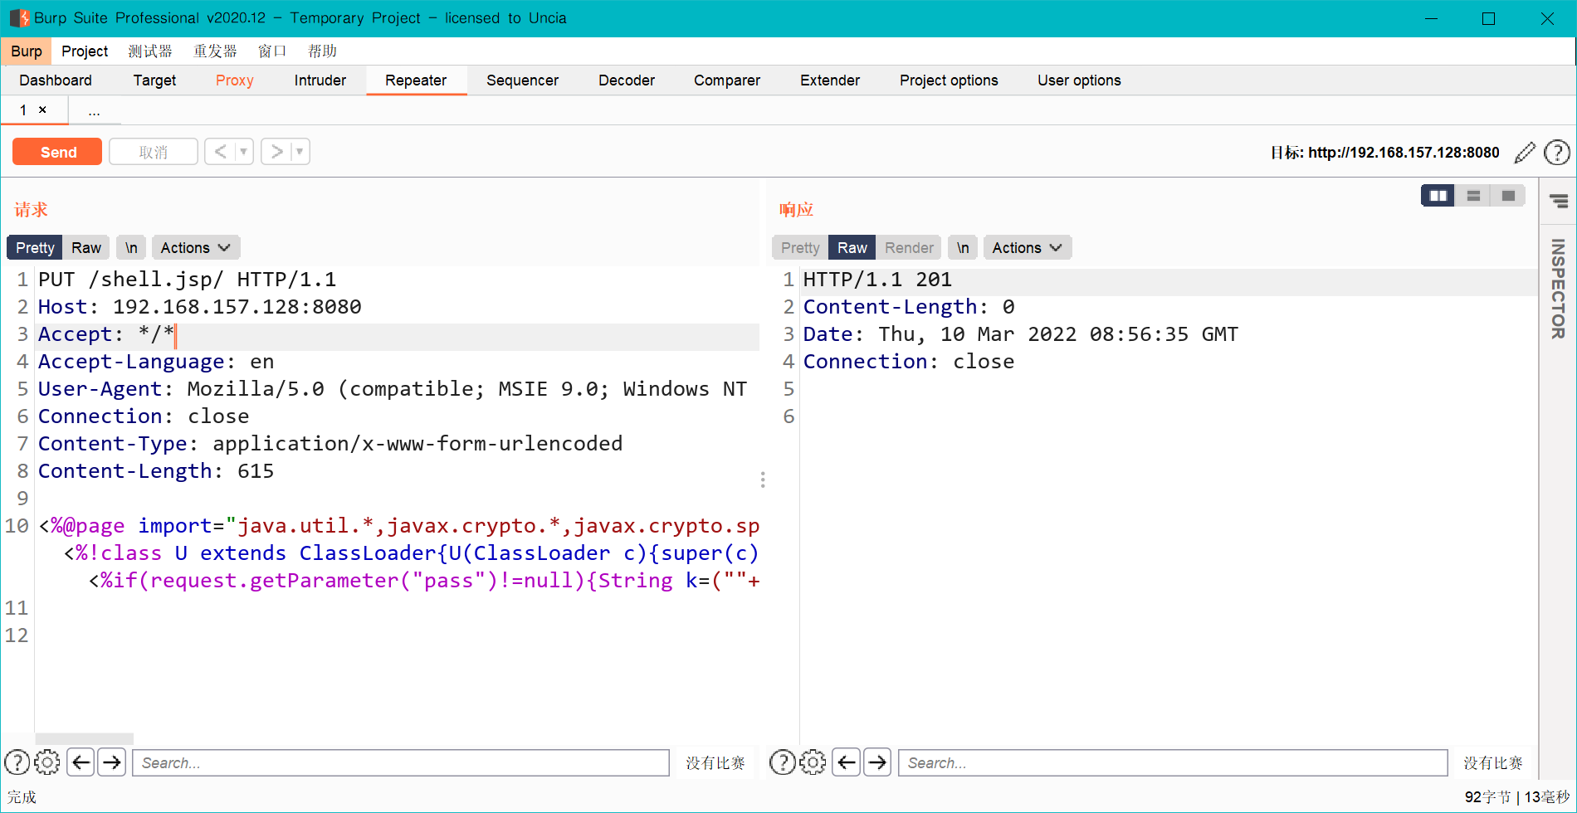The height and width of the screenshot is (813, 1577).
Task: Open the Project menu
Action: tap(85, 51)
